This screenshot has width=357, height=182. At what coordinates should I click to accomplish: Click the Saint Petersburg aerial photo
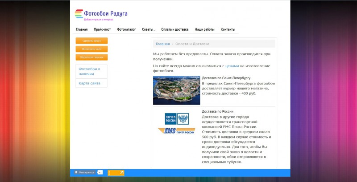(176, 90)
